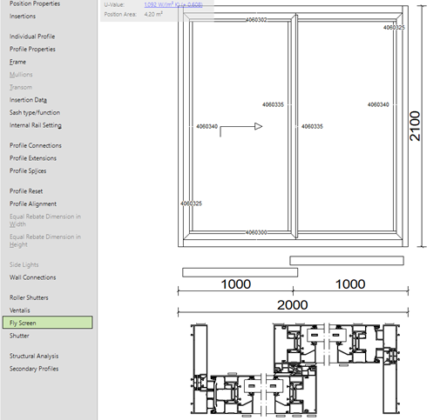Choose Profile Alignment

pyautogui.click(x=33, y=204)
